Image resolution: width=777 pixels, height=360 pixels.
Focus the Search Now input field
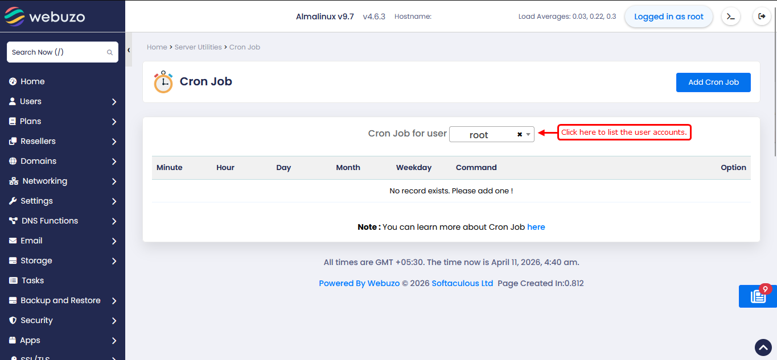click(x=57, y=52)
